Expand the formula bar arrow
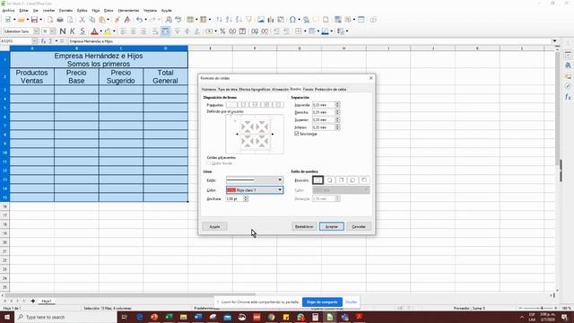Viewport: 574px width, 323px height. 554,41
